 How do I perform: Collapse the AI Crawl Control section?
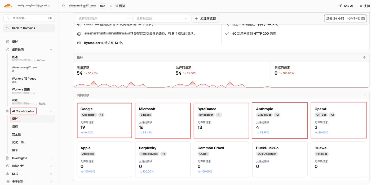click(51, 111)
